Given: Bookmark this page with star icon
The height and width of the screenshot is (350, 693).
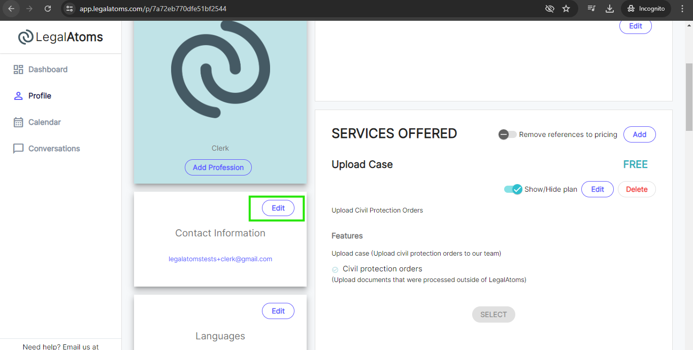Looking at the screenshot, I should tap(566, 9).
